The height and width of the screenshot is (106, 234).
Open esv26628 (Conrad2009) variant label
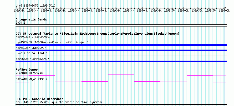click(32, 59)
